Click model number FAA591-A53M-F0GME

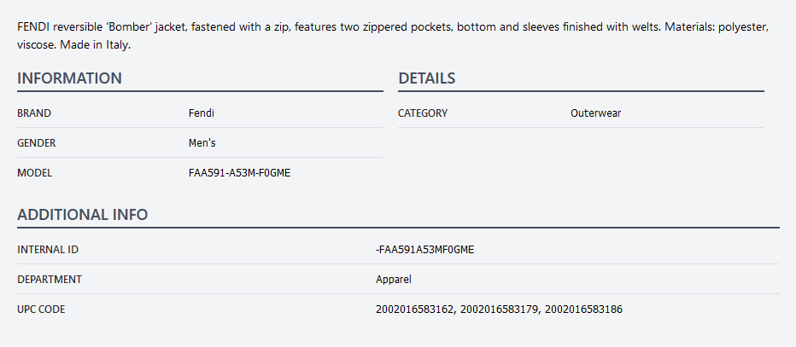point(239,173)
